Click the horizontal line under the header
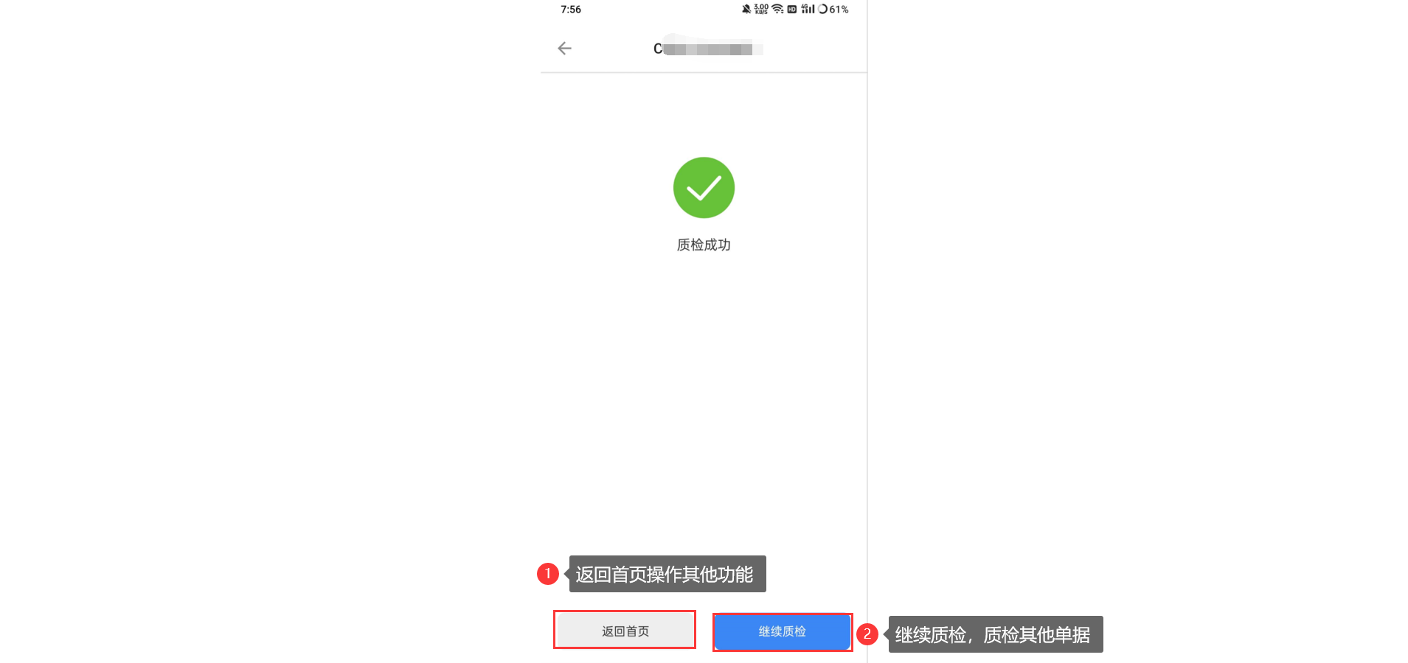 (704, 72)
